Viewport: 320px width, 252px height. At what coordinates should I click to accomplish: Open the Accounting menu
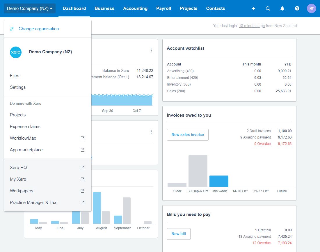135,8
